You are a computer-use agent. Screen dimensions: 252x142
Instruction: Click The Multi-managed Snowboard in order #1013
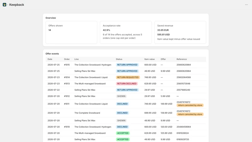(90, 84)
